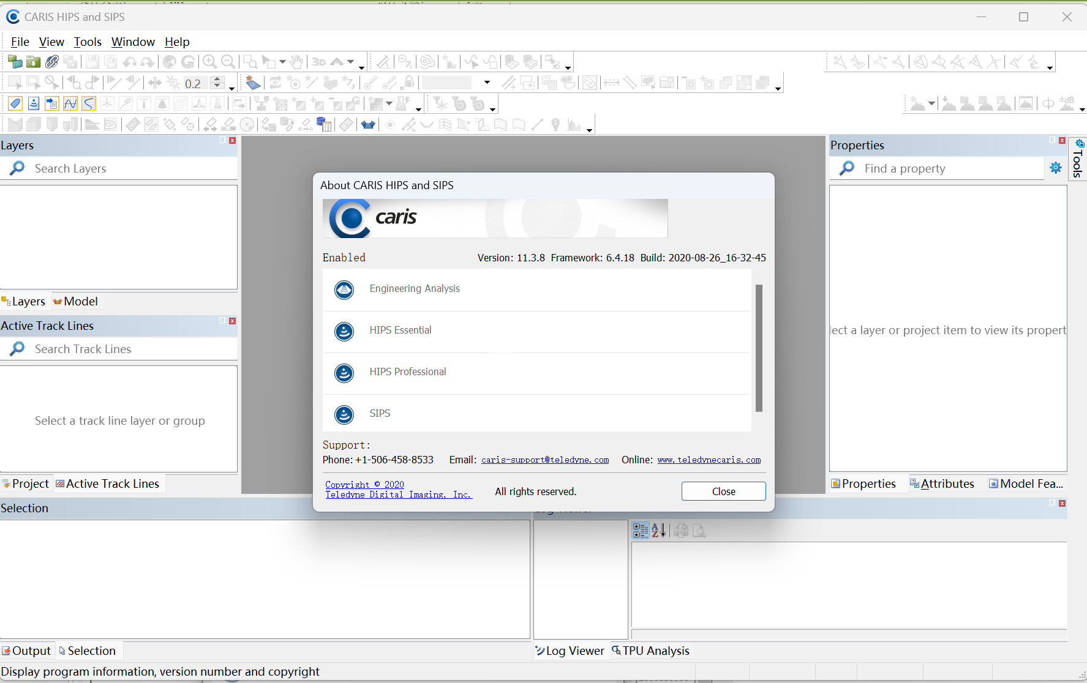
Task: Click the Open folder with green arrow icon
Action: click(34, 62)
